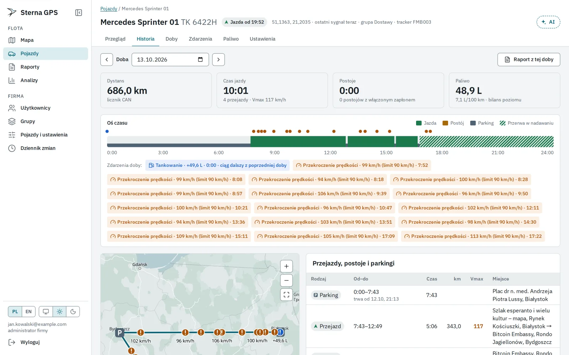Click the Jazda od 19:52 status badge

coord(244,22)
